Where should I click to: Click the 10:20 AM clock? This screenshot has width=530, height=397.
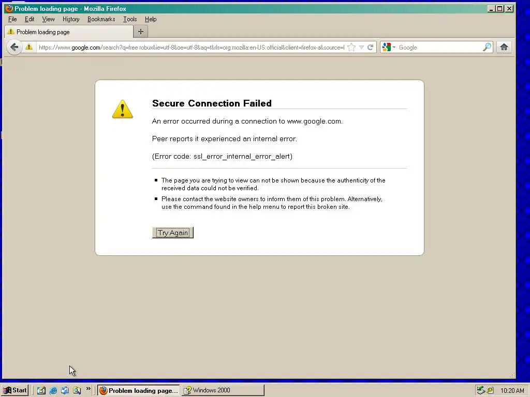(512, 391)
